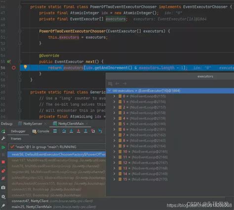
Task: Open the Console tab
Action: point(41,131)
